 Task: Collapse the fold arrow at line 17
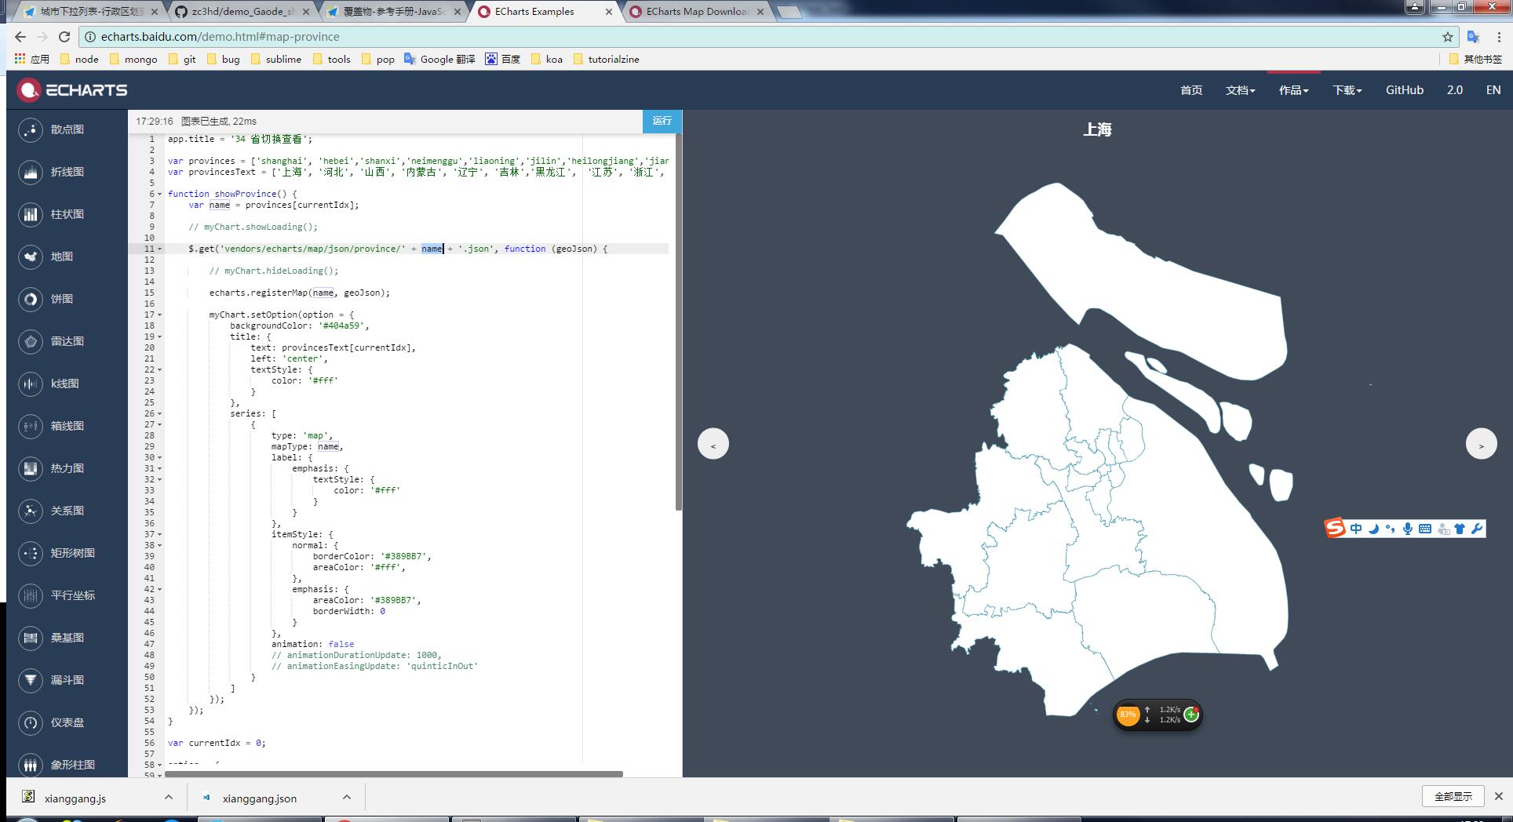(160, 315)
